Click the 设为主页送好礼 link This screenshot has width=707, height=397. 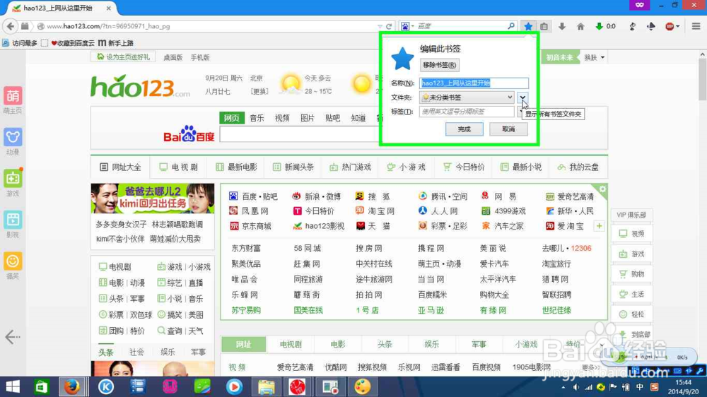[123, 57]
